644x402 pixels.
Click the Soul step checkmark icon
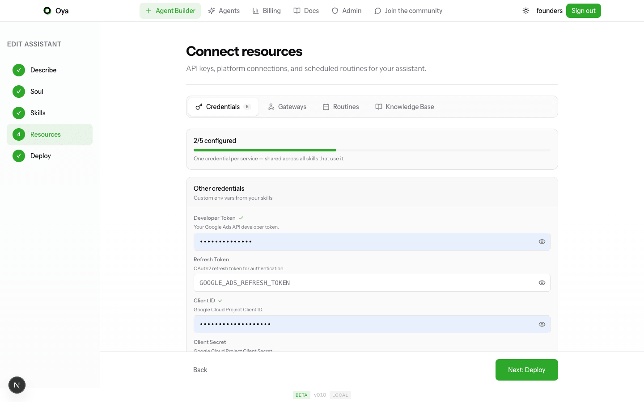pyautogui.click(x=19, y=92)
